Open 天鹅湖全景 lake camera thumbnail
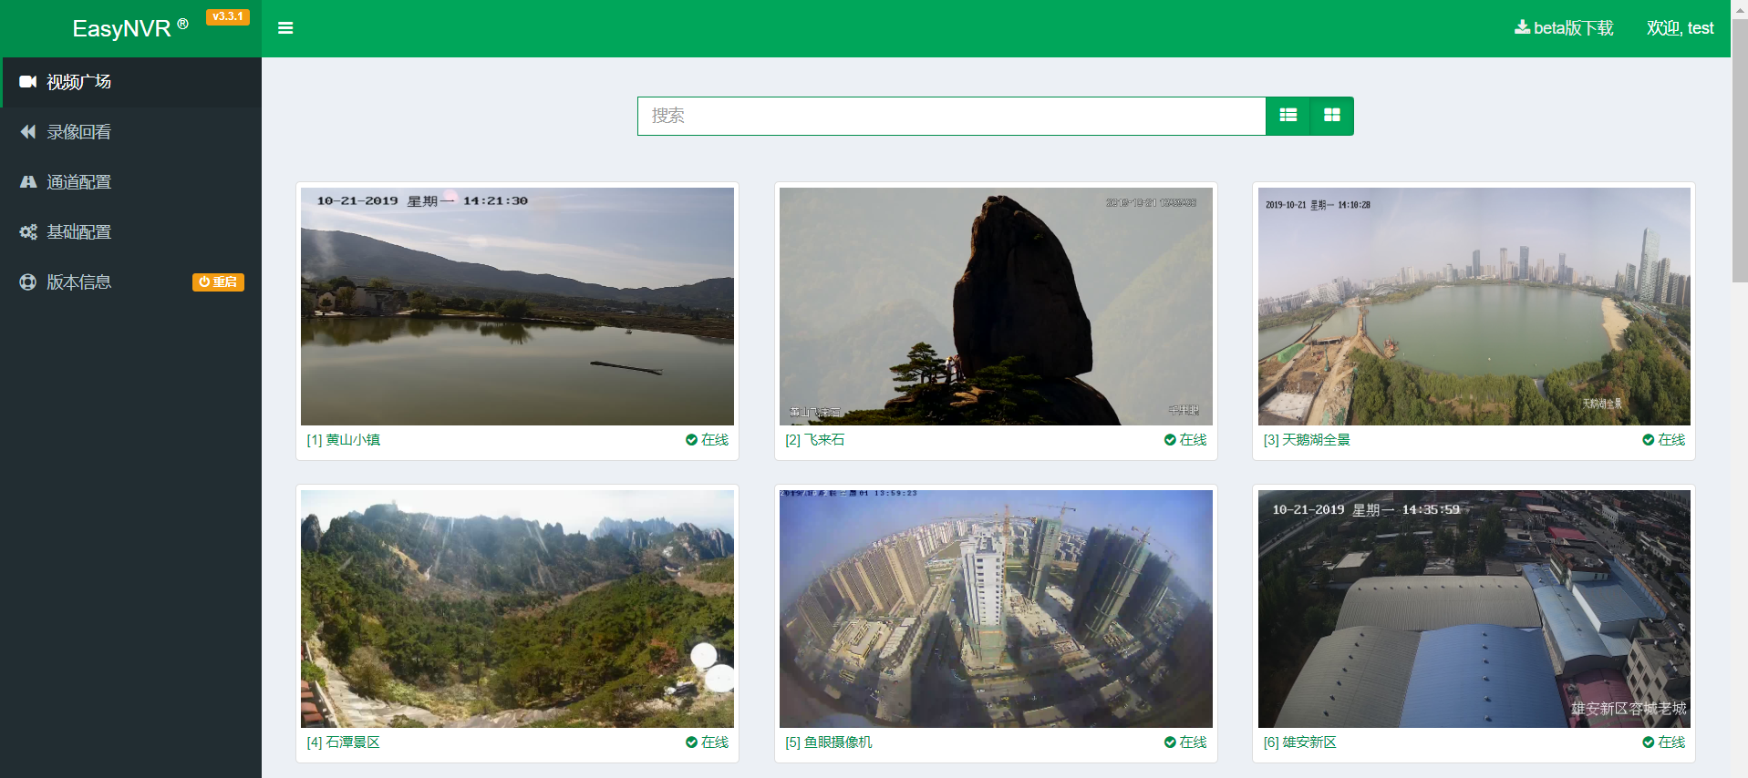Image resolution: width=1748 pixels, height=778 pixels. [1474, 306]
